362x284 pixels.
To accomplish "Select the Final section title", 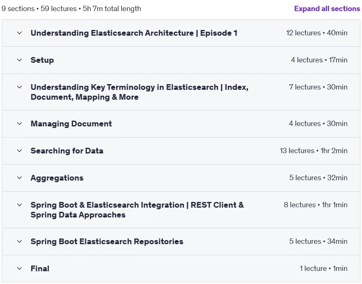I will tap(40, 268).
